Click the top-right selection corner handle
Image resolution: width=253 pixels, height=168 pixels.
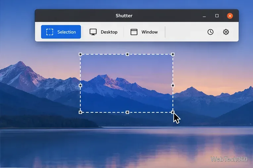(x=173, y=54)
